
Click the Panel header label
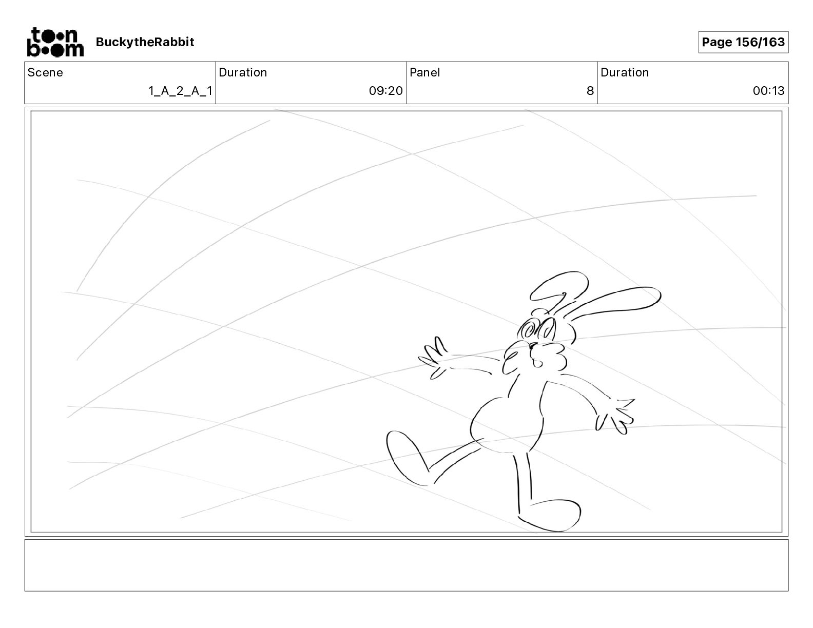click(x=425, y=72)
